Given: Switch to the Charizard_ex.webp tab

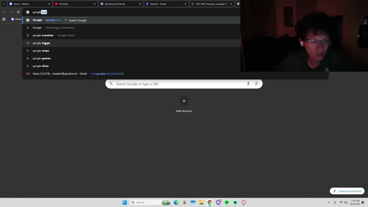Looking at the screenshot, I should [211, 4].
